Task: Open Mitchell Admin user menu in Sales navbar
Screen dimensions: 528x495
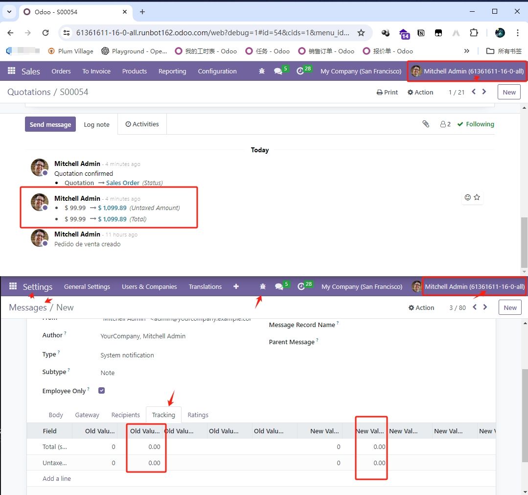Action: [x=467, y=71]
